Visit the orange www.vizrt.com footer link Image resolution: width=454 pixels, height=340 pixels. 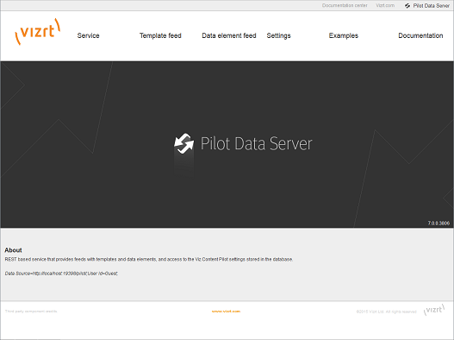pos(226,312)
